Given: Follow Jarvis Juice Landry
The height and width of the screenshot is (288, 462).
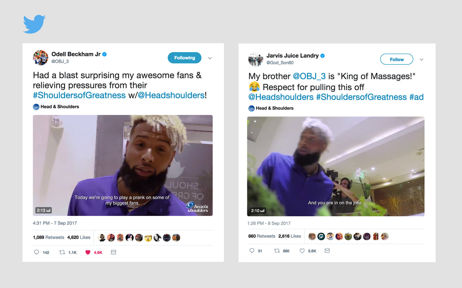Looking at the screenshot, I should point(396,59).
